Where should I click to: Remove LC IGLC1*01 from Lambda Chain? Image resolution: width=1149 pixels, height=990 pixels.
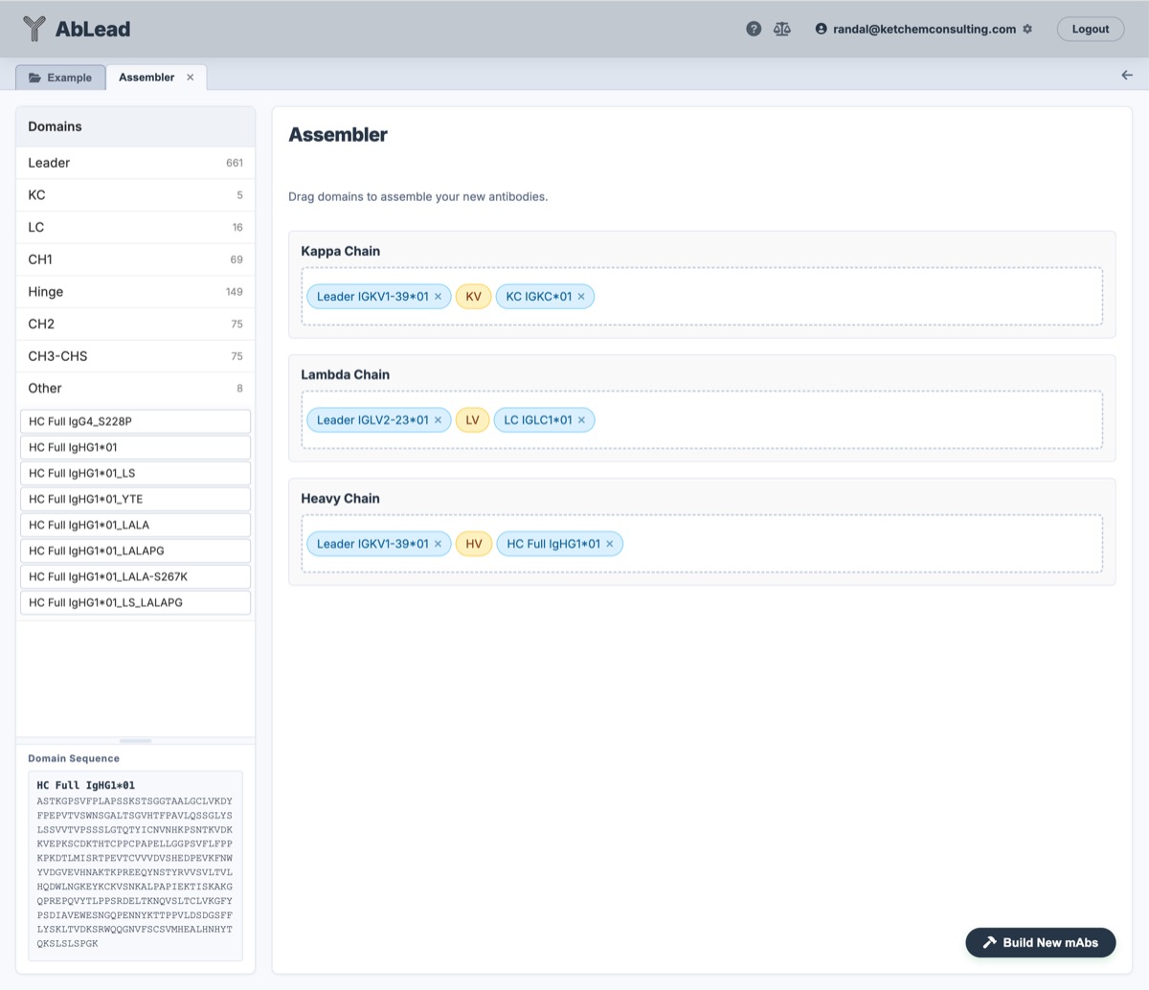pyautogui.click(x=581, y=420)
